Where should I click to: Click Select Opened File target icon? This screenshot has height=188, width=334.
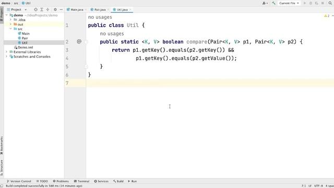click(x=35, y=9)
